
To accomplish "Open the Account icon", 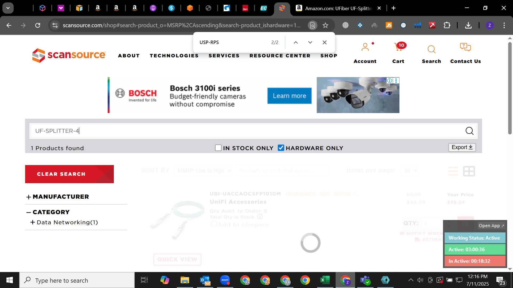I will click(x=365, y=47).
